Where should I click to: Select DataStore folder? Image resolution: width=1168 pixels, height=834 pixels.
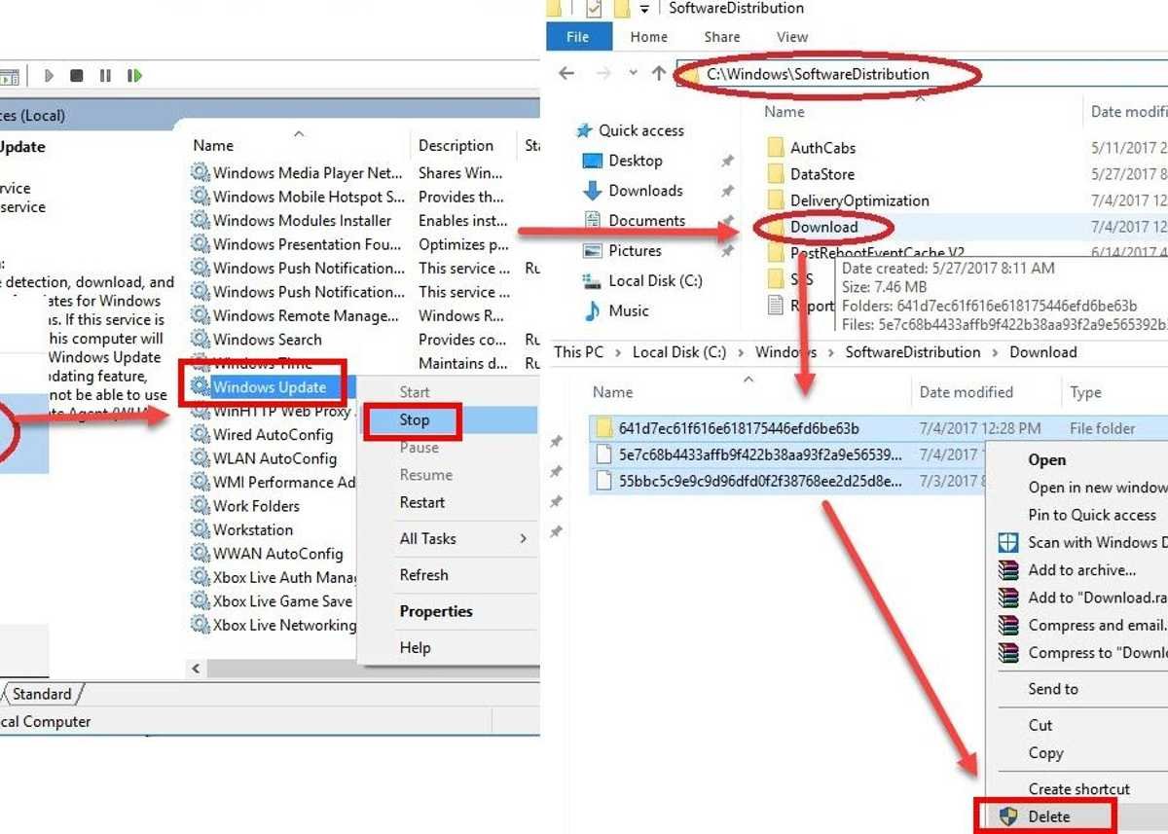tap(822, 174)
